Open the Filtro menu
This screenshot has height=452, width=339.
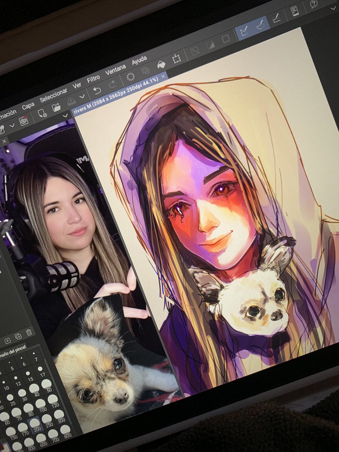tap(93, 79)
